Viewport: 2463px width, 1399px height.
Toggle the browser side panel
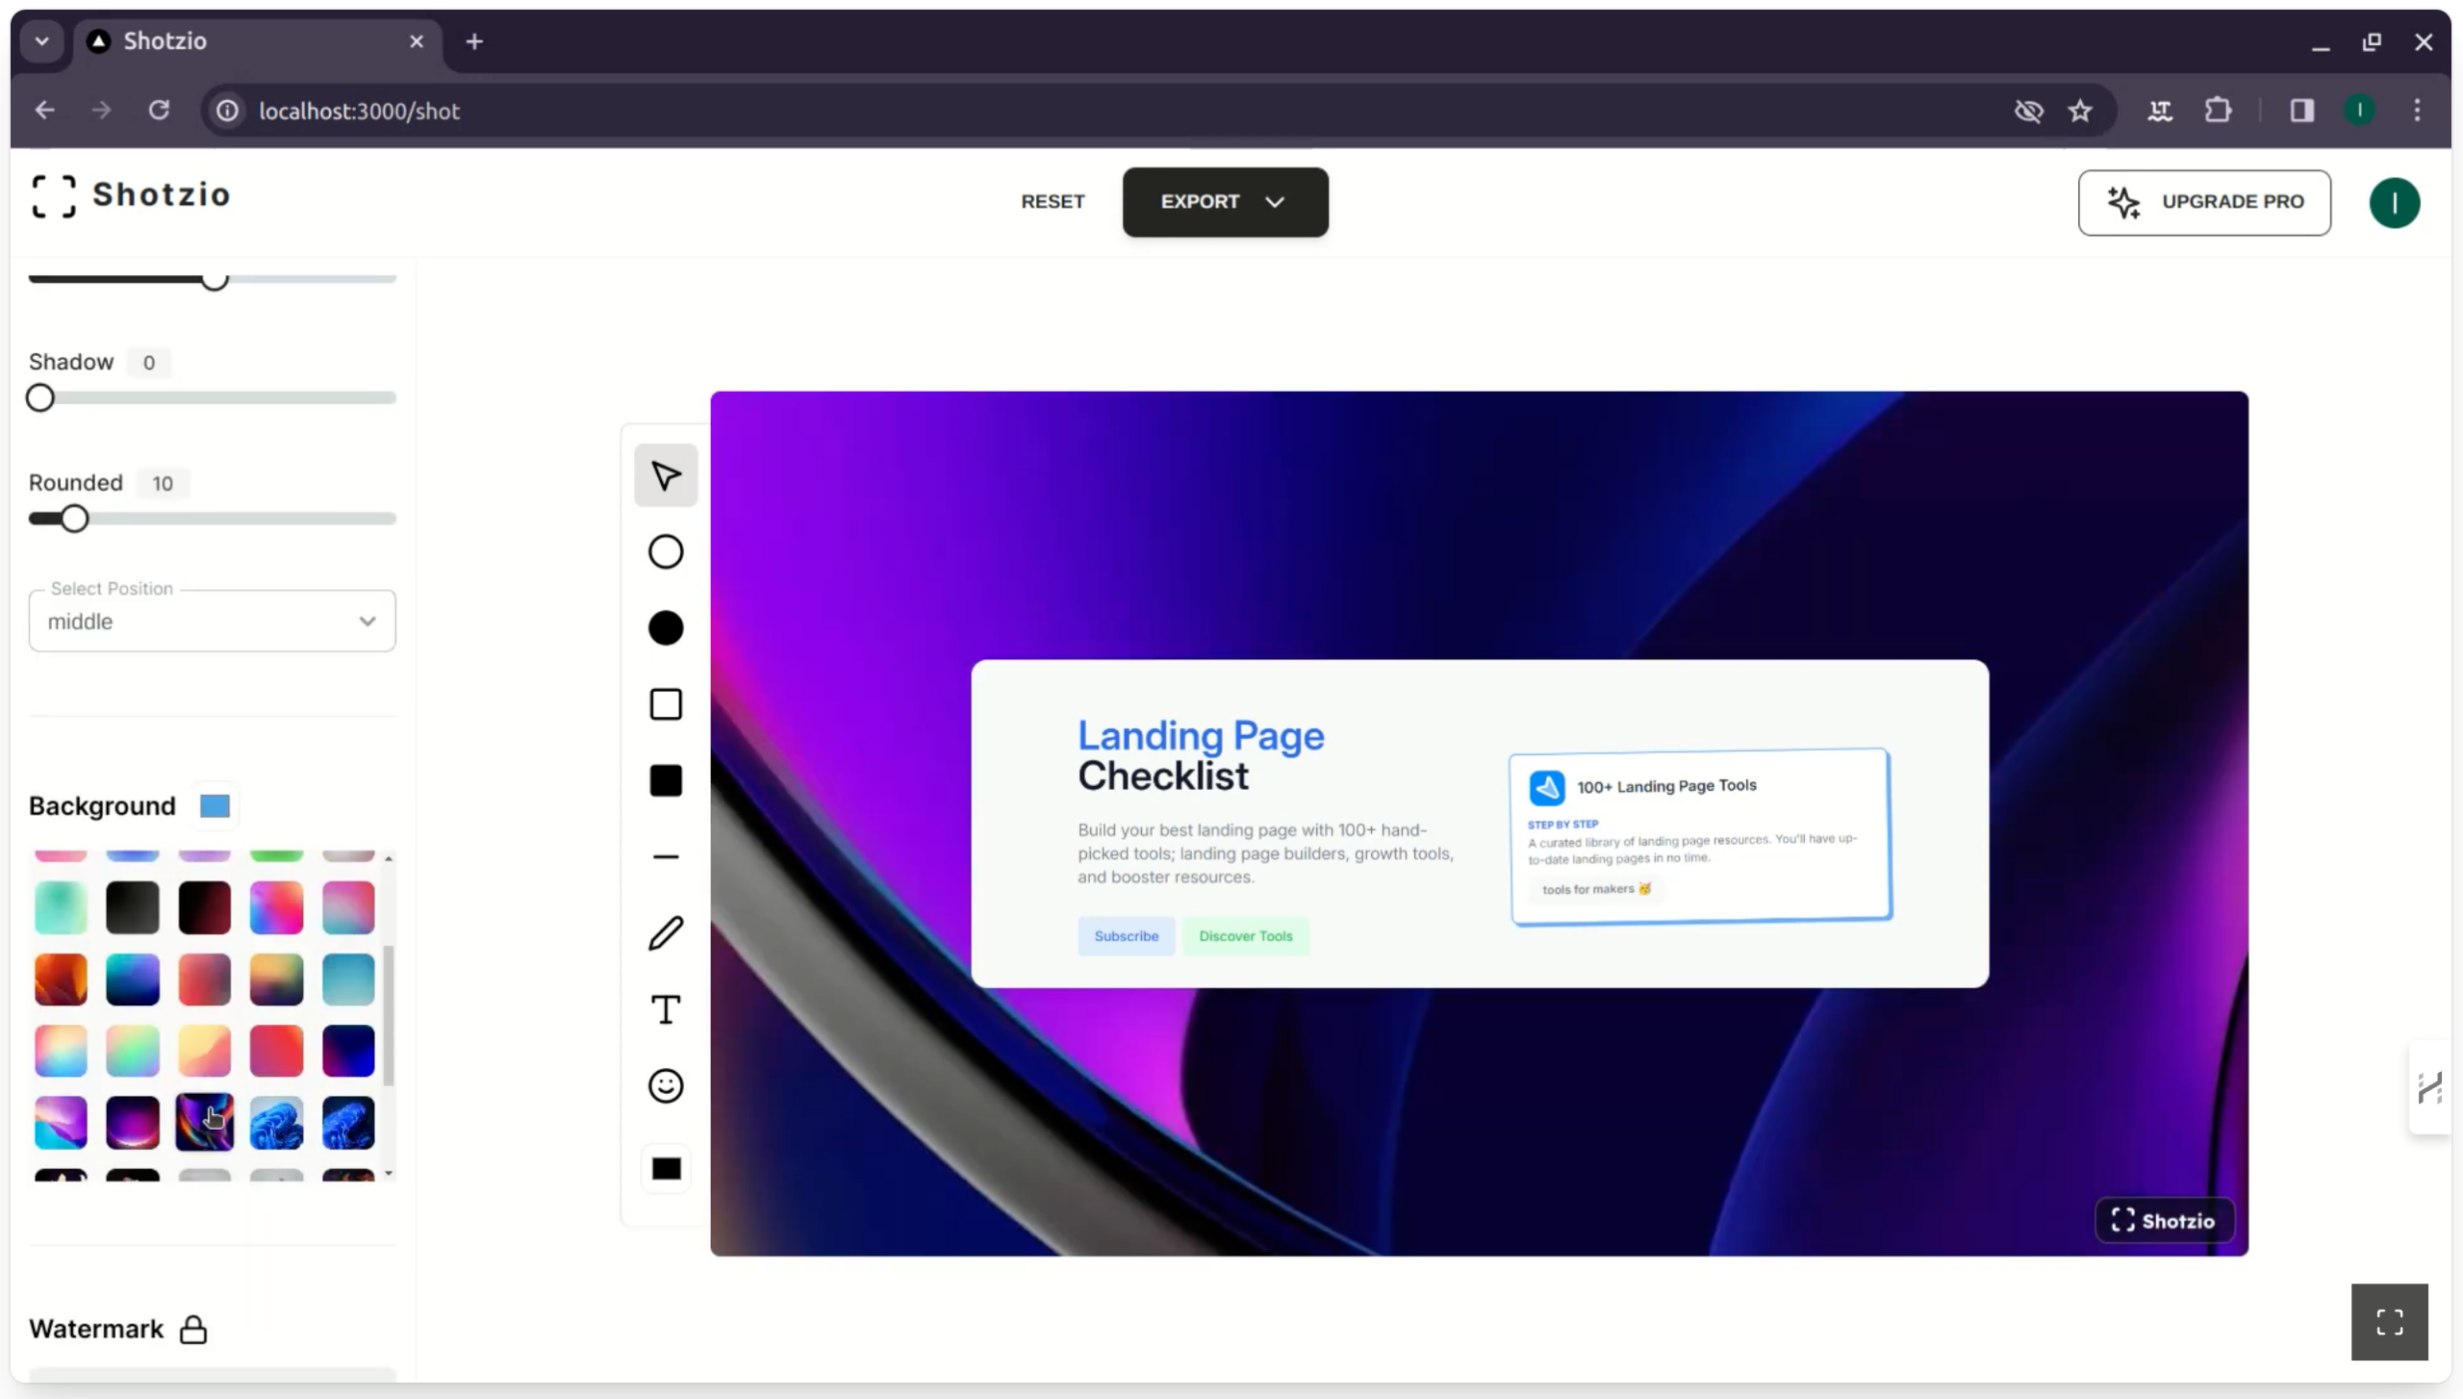[x=2301, y=111]
